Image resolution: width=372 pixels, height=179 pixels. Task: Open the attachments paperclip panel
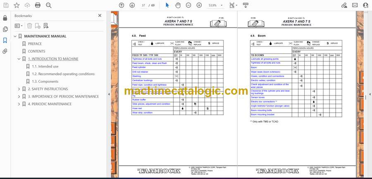click(x=5, y=51)
